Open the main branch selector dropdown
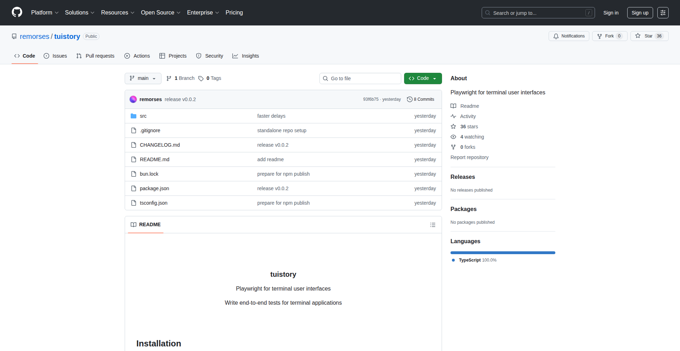 [x=143, y=78]
